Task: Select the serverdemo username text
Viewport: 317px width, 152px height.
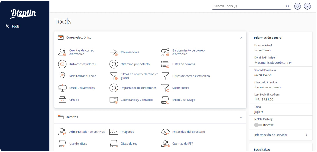Action: click(x=262, y=50)
